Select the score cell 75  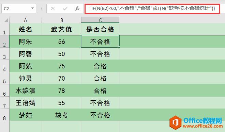click(61, 66)
